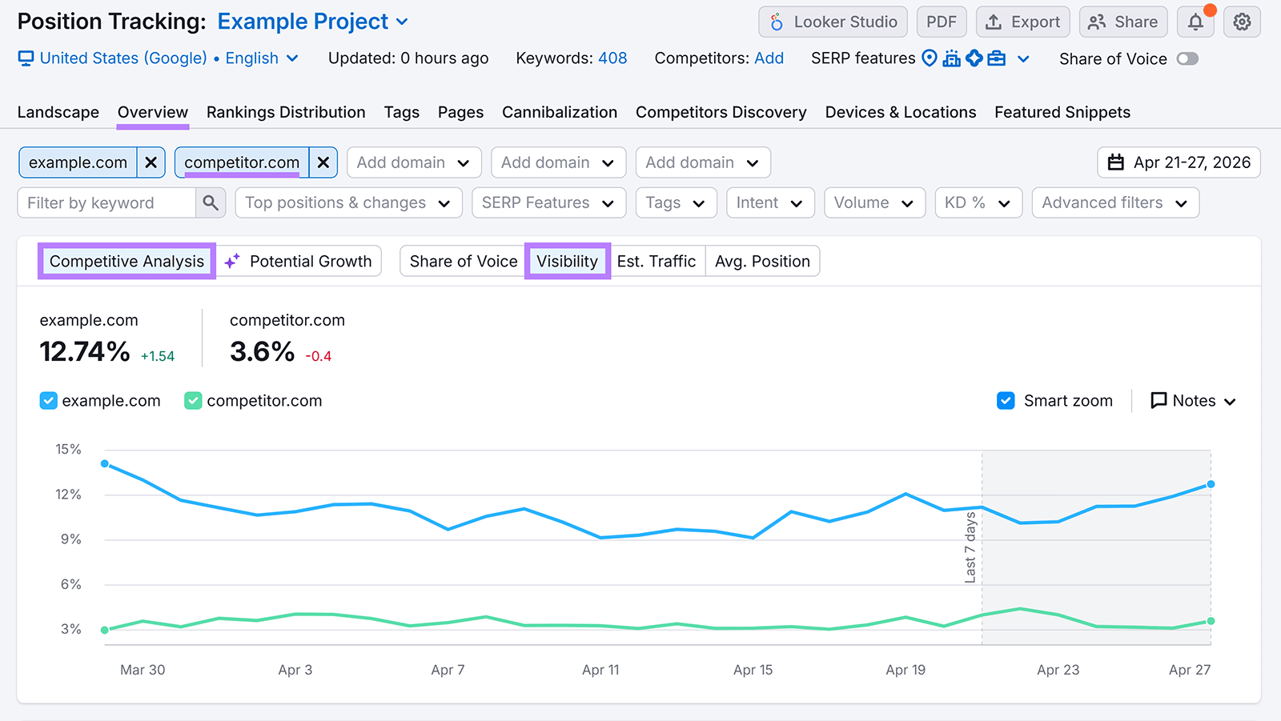This screenshot has height=721, width=1281.
Task: Switch to the Landscape tab
Action: click(x=58, y=113)
